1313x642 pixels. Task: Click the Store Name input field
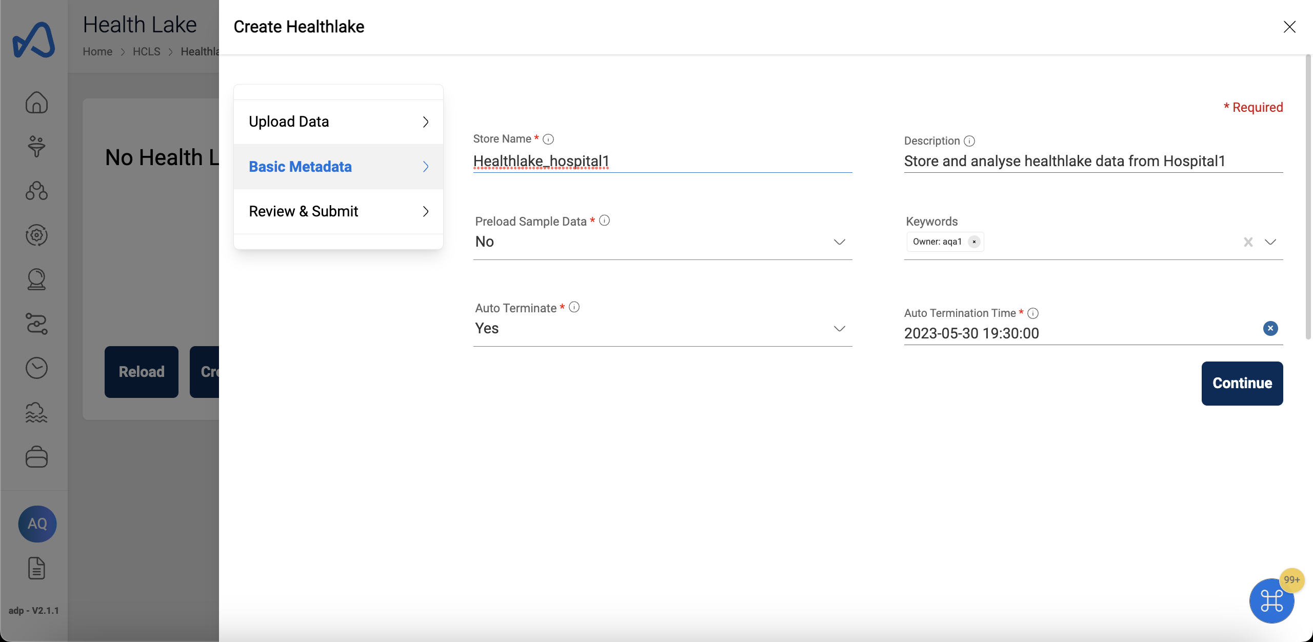pyautogui.click(x=663, y=161)
